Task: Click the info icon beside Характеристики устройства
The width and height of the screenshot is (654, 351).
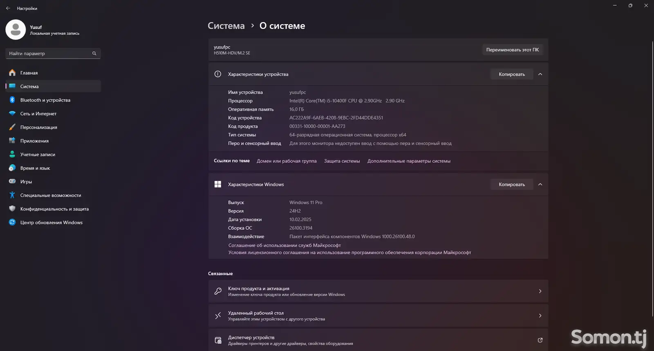Action: point(218,74)
